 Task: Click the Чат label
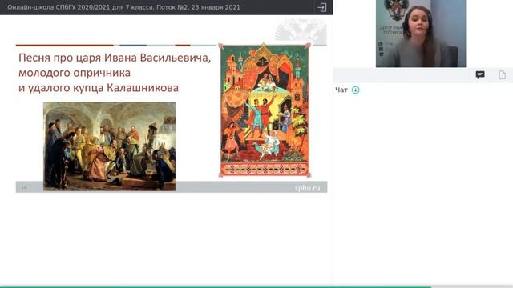point(341,90)
